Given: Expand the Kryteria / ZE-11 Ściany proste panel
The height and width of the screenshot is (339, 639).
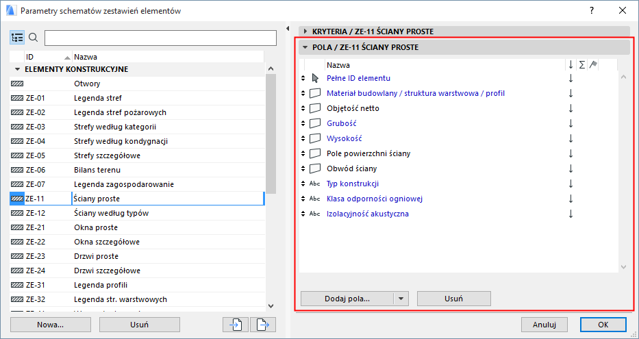Looking at the screenshot, I should [x=305, y=31].
